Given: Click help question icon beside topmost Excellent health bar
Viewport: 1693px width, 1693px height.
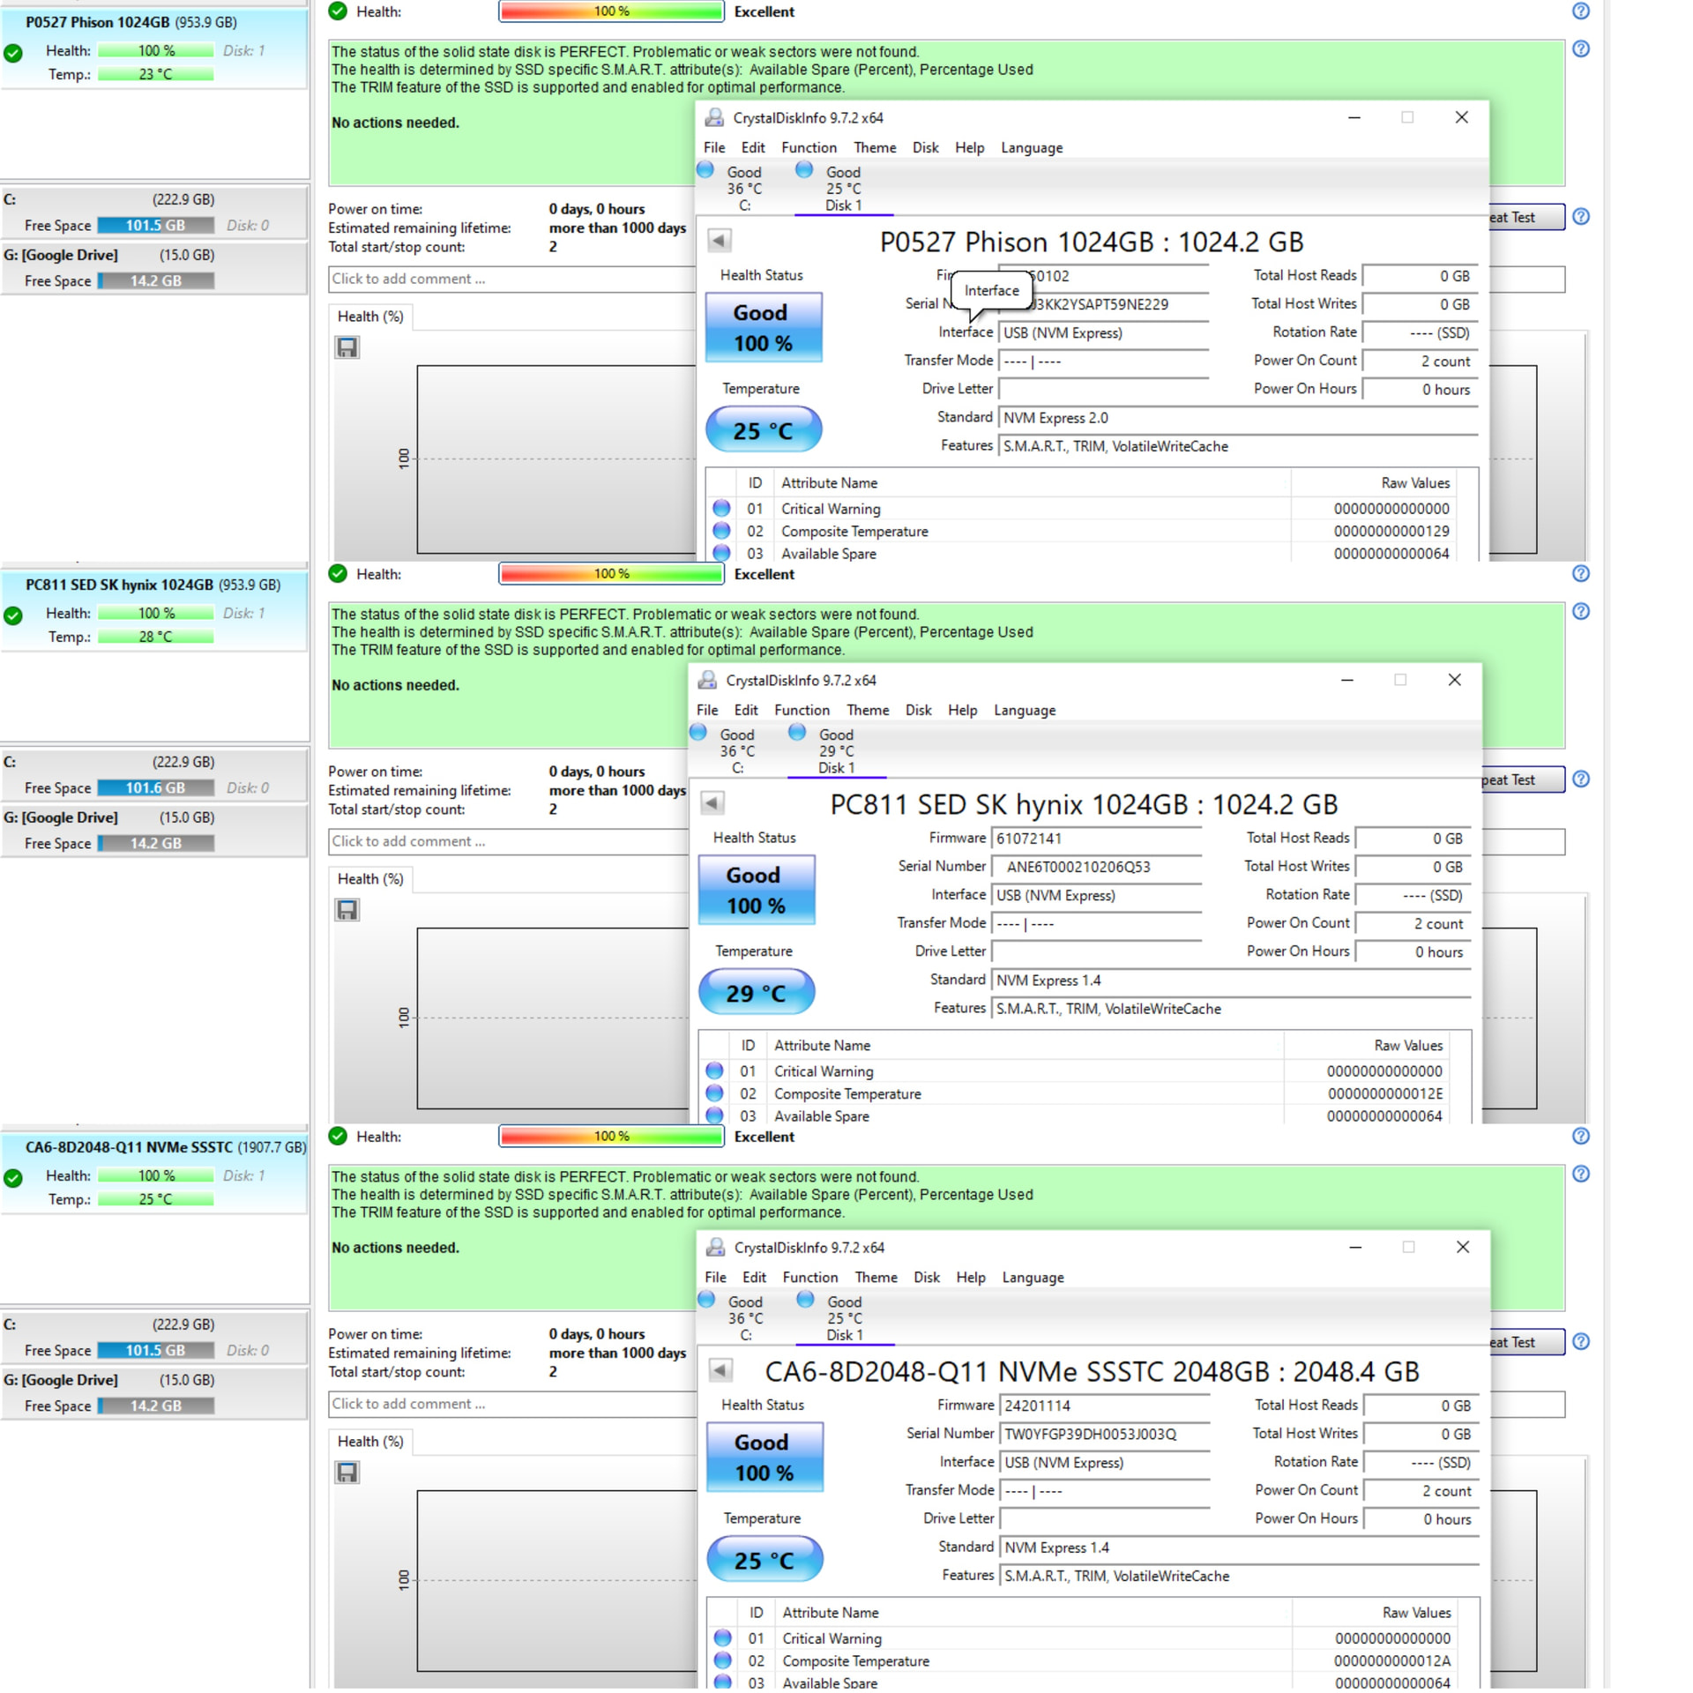Looking at the screenshot, I should [x=1580, y=11].
